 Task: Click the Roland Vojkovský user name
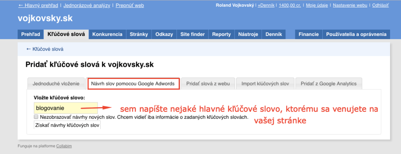[235, 5]
